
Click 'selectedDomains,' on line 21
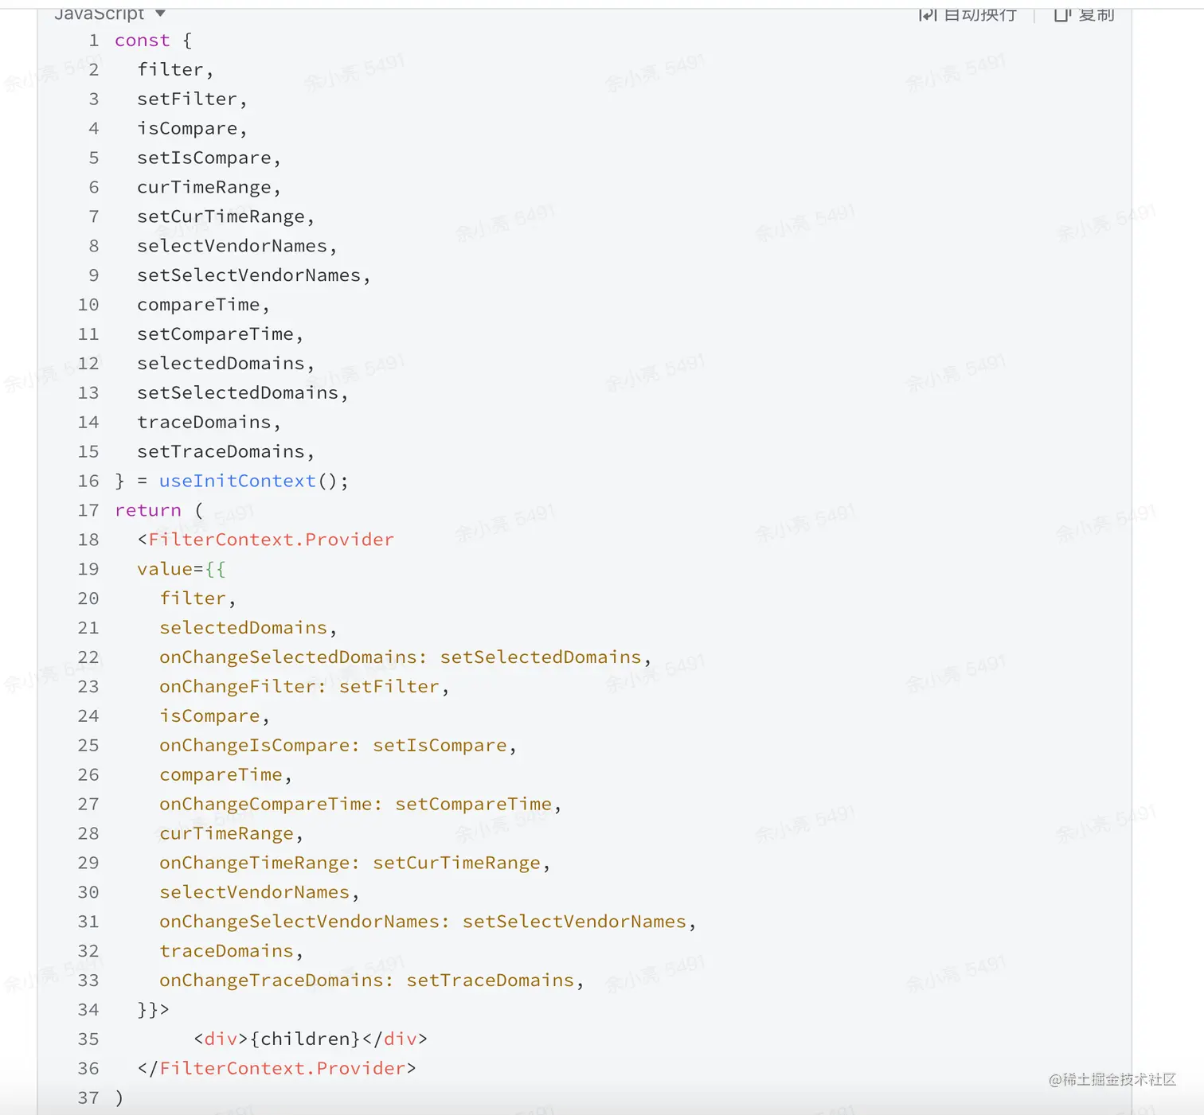[x=248, y=628]
